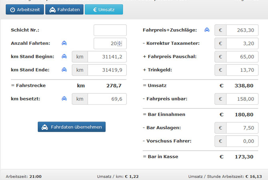Edit the Fahrpreis+Zuschläge amount field
This screenshot has width=268, height=180.
pos(242,30)
